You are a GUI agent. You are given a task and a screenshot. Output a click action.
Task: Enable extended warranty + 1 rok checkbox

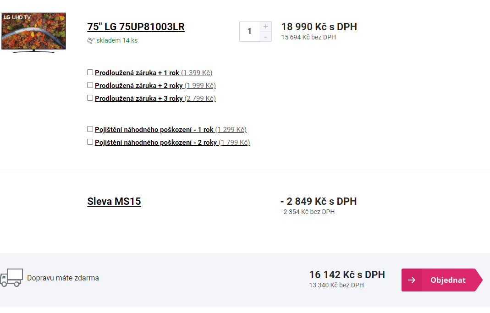click(90, 72)
